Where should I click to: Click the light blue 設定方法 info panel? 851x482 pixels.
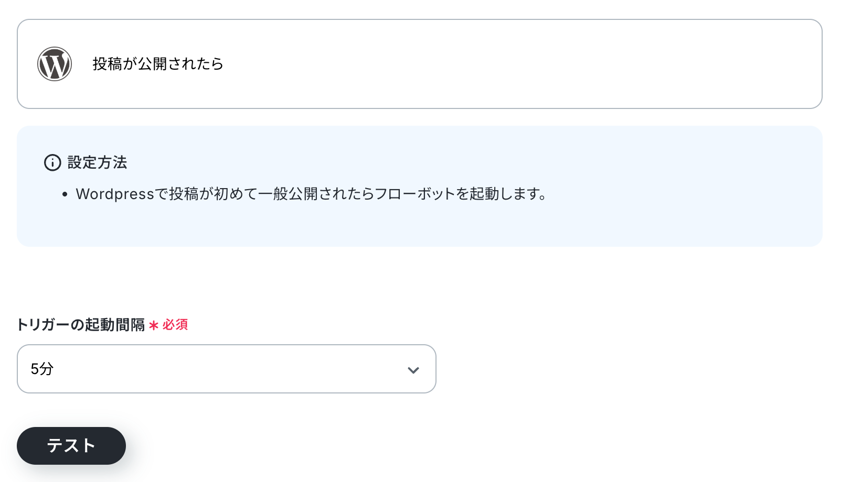420,186
